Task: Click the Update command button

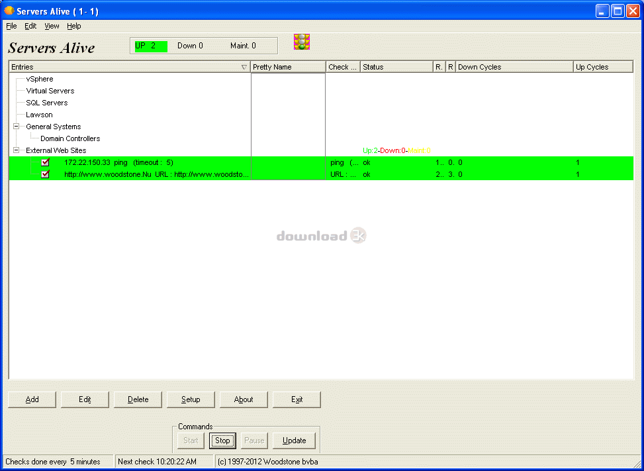Action: pos(295,441)
